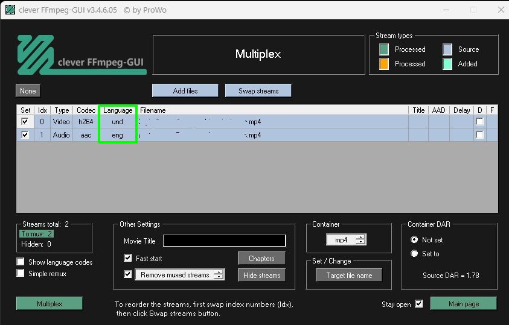Click the blue Source stream type swatch

(447, 49)
